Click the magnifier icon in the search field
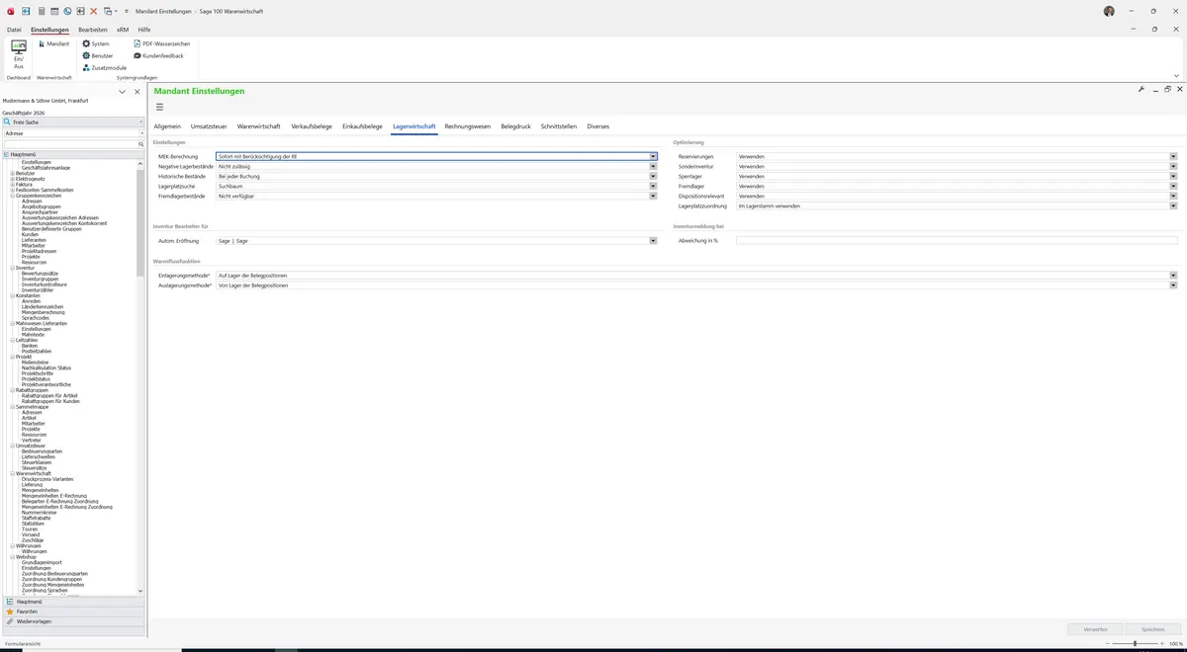The height and width of the screenshot is (652, 1187). click(x=140, y=144)
